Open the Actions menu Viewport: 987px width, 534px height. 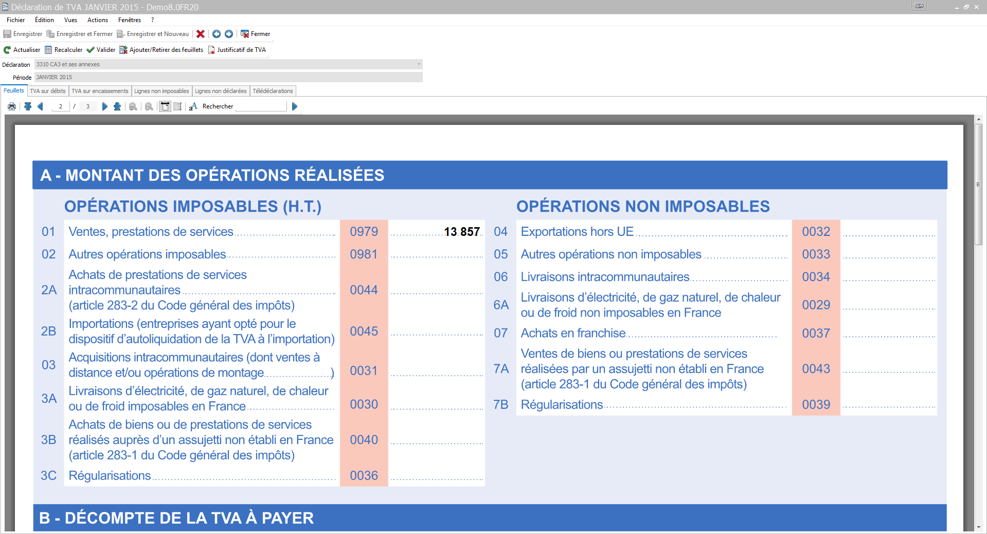coord(98,20)
